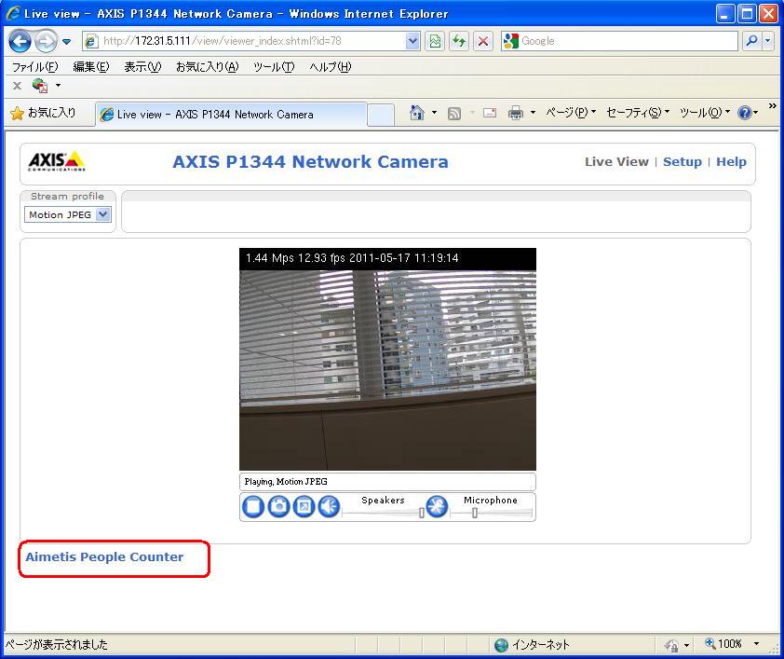Open a new blank tab

click(381, 115)
